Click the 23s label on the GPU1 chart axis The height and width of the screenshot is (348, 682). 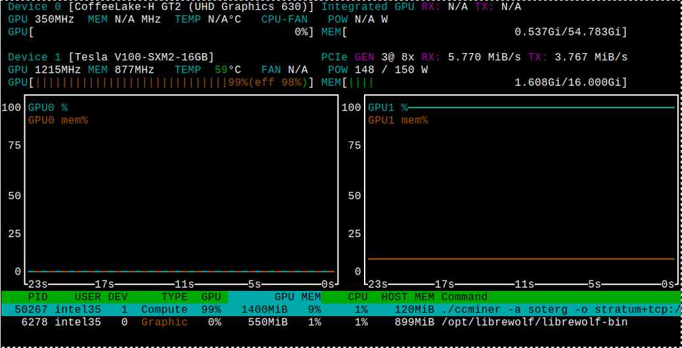378,284
